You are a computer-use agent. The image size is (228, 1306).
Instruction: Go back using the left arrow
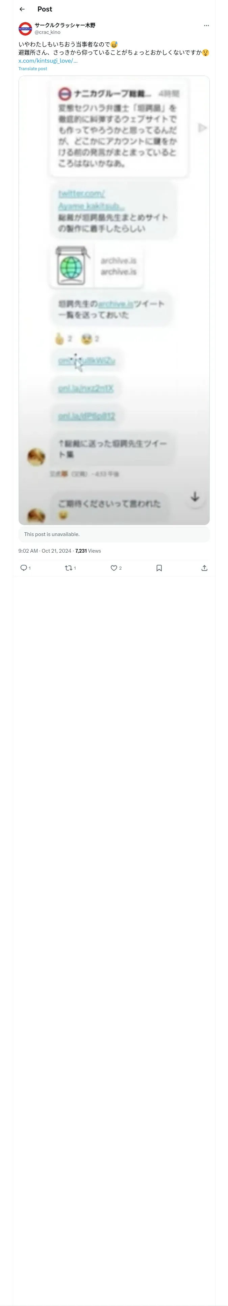tap(22, 9)
